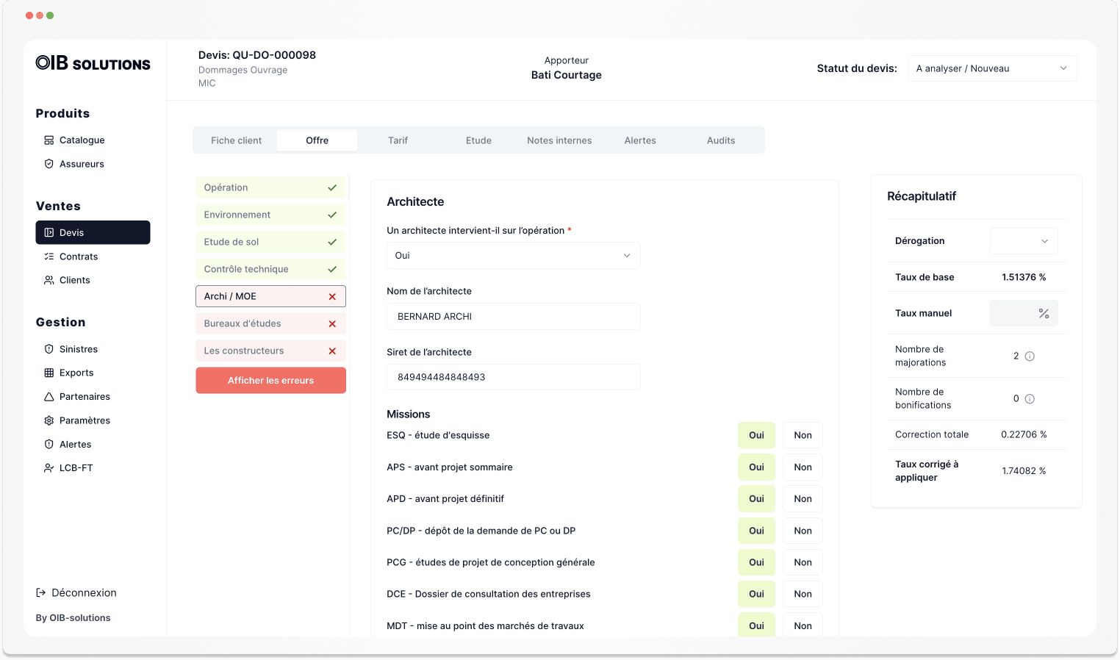
Task: Click the Siret de l'architecte field
Action: (x=513, y=377)
